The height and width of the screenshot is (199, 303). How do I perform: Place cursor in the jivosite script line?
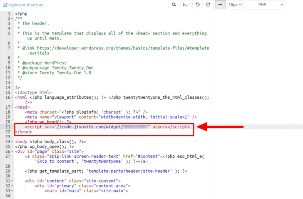pyautogui.click(x=107, y=127)
